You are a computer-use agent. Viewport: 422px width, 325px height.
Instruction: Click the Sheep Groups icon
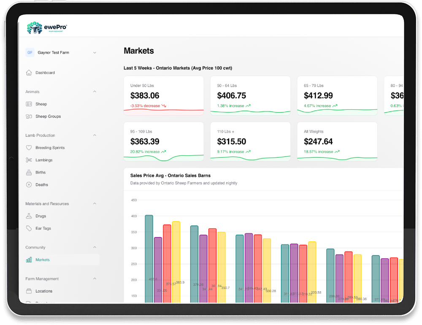click(29, 116)
